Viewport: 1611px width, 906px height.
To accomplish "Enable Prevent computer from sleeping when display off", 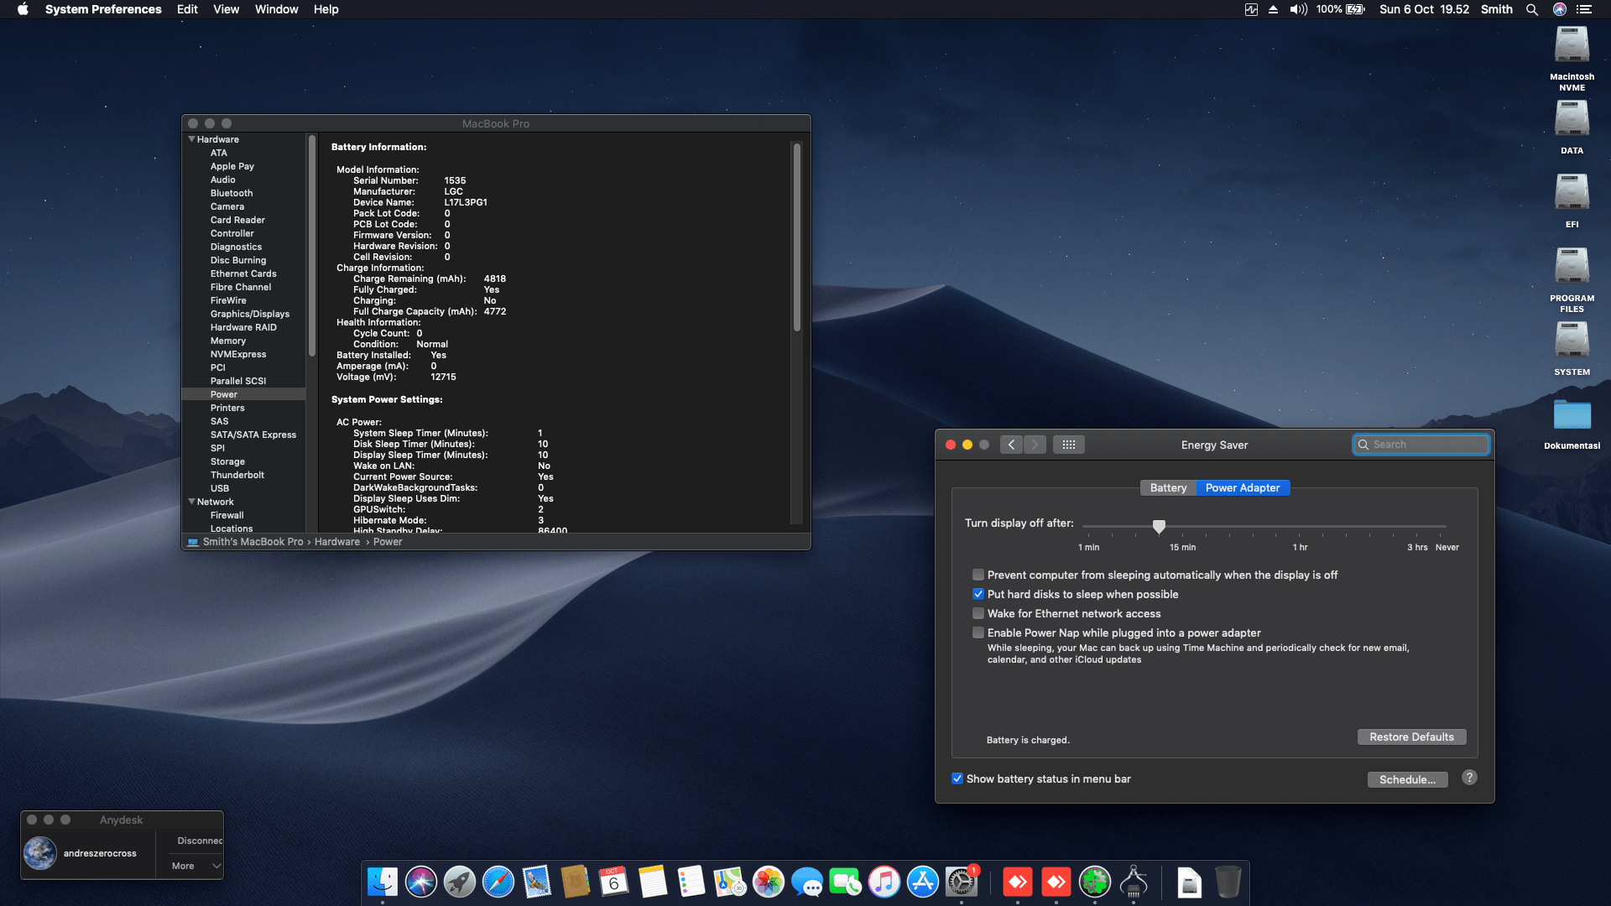I will 978,575.
